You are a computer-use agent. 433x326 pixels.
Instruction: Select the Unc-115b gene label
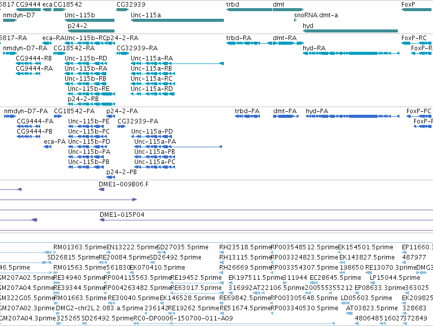(x=80, y=15)
